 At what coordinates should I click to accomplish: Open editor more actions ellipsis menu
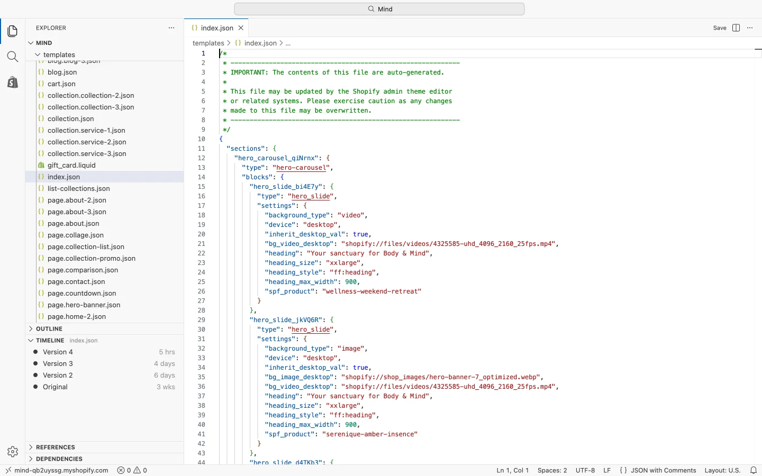click(750, 28)
